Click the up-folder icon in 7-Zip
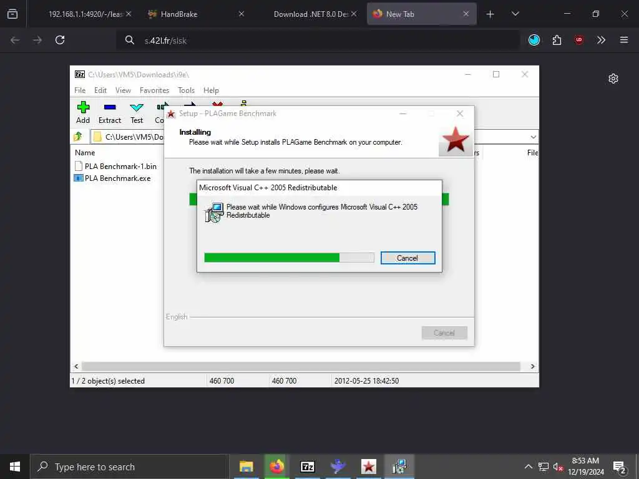Screen dimensions: 639x479 tap(78, 137)
